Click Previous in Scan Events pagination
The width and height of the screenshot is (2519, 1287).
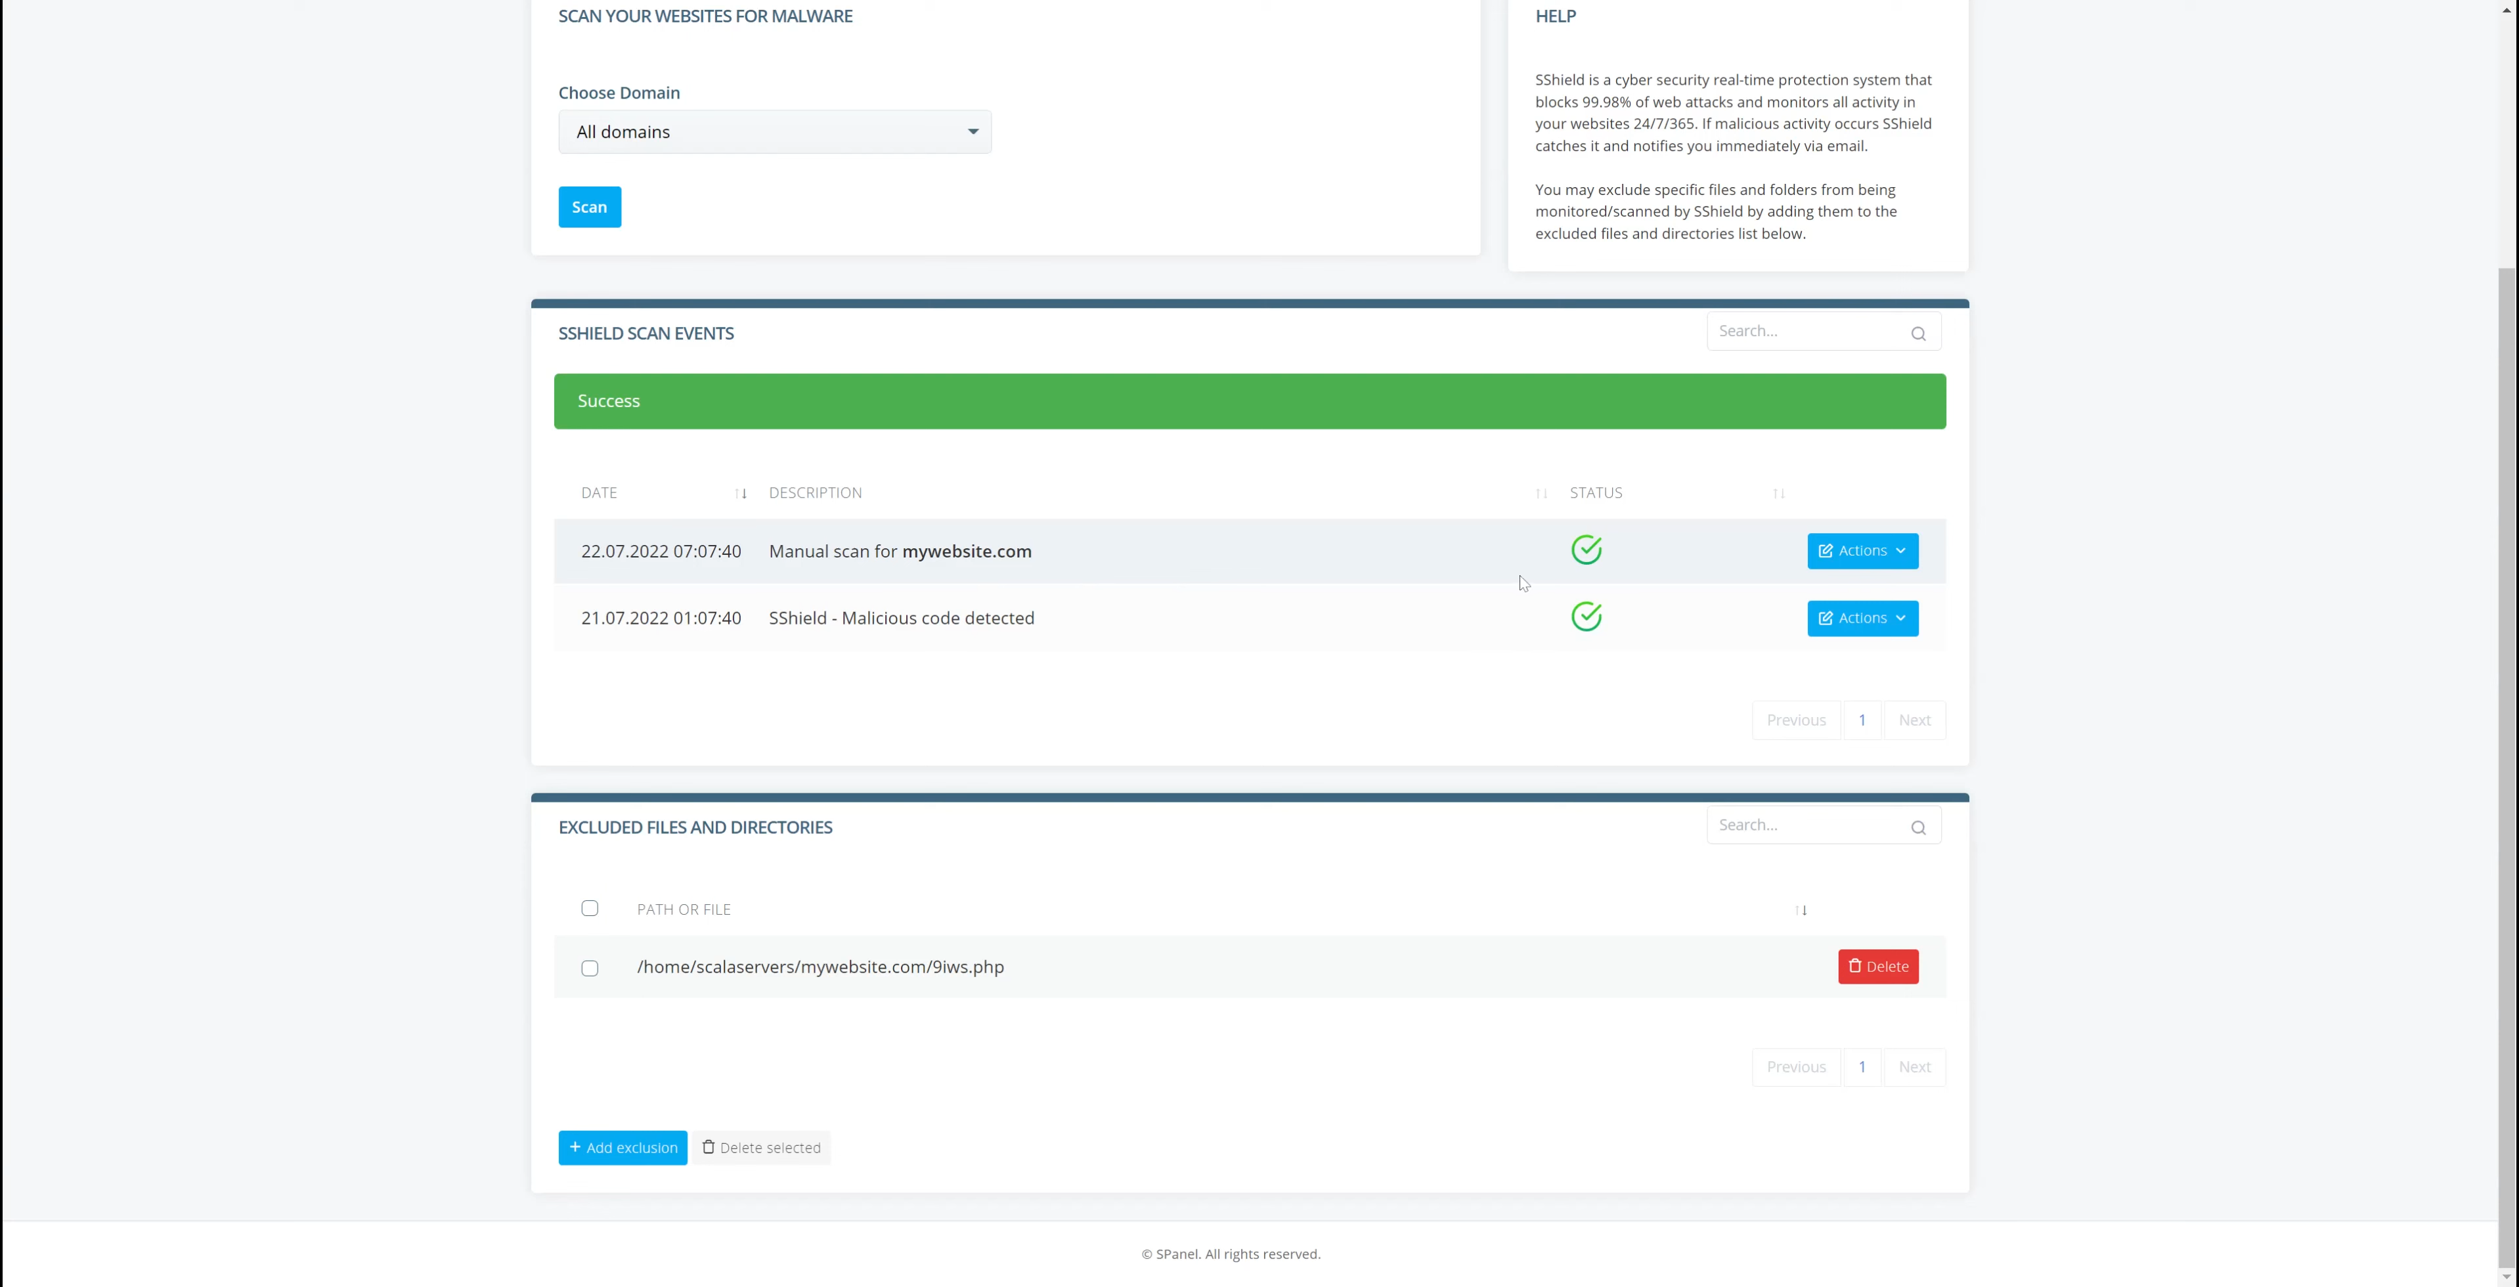pos(1795,721)
